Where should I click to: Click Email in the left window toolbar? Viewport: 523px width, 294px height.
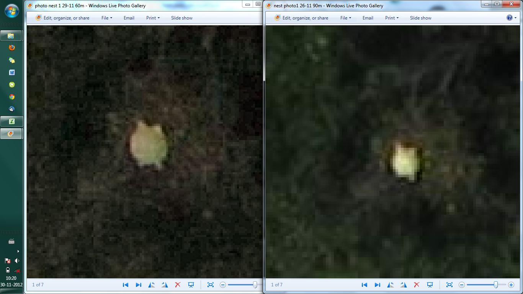129,18
